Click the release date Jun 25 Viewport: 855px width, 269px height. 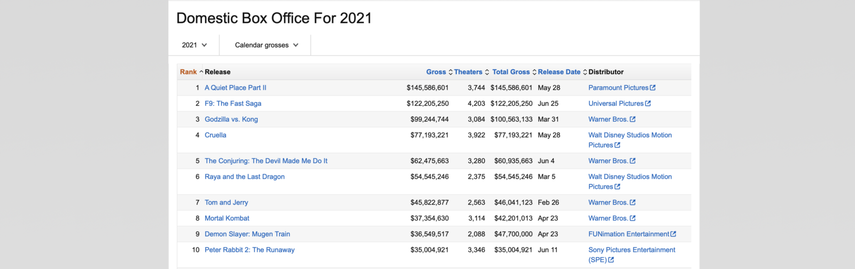(548, 104)
